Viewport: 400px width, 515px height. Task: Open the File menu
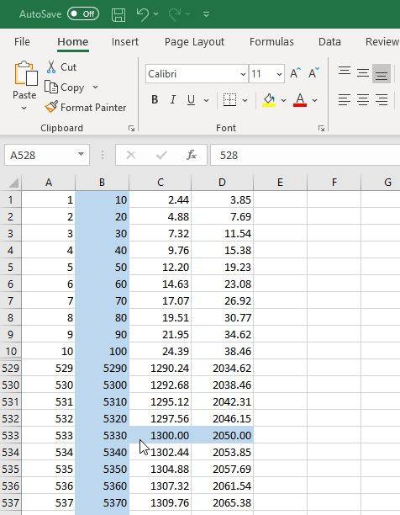click(x=22, y=42)
